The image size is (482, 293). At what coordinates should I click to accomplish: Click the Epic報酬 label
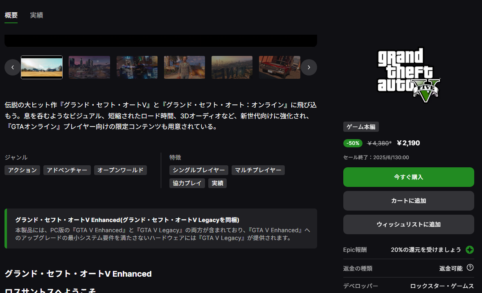click(x=355, y=250)
